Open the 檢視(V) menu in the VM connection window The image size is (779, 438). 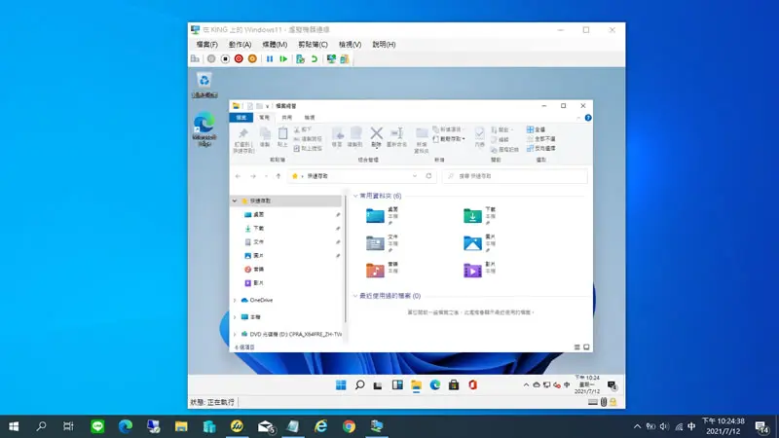(350, 44)
